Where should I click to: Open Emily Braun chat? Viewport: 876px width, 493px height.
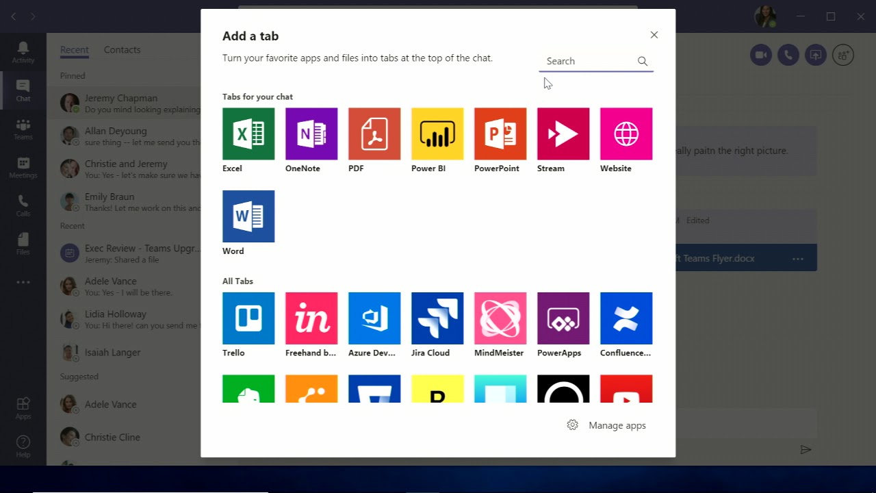(124, 202)
